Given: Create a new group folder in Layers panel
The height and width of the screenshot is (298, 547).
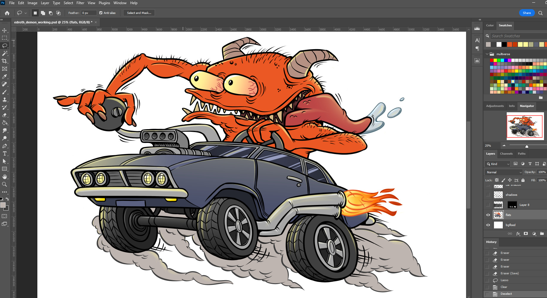Looking at the screenshot, I should coord(542,234).
